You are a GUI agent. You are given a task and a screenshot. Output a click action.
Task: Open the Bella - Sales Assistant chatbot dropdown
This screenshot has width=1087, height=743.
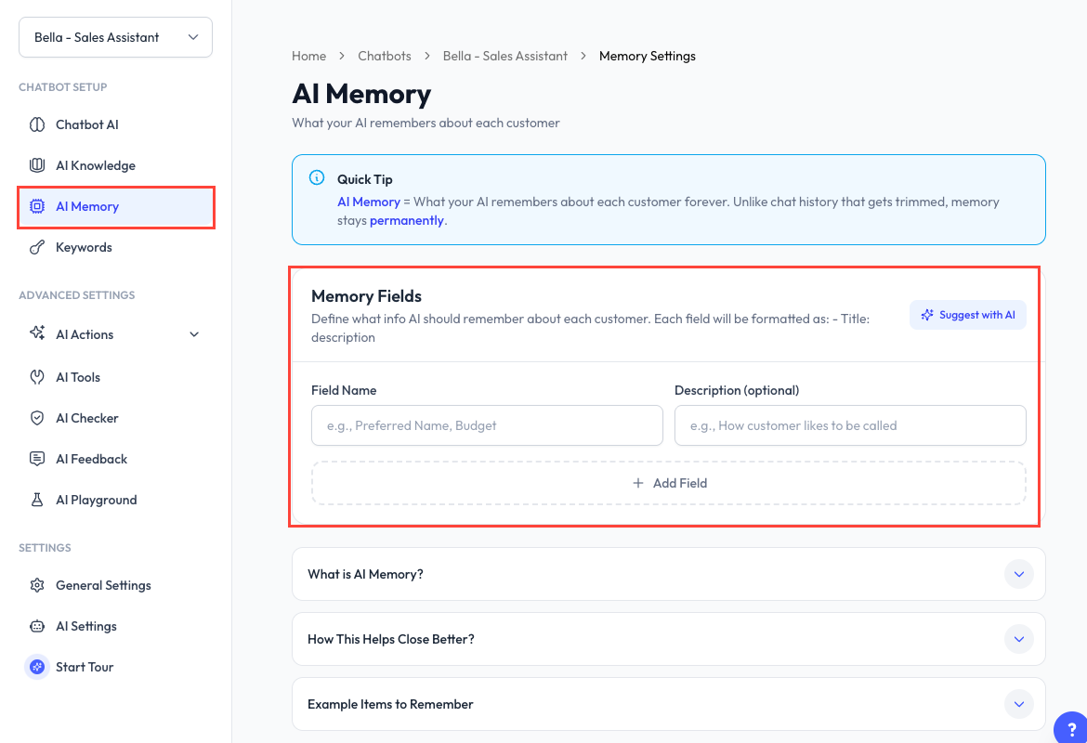click(x=116, y=37)
